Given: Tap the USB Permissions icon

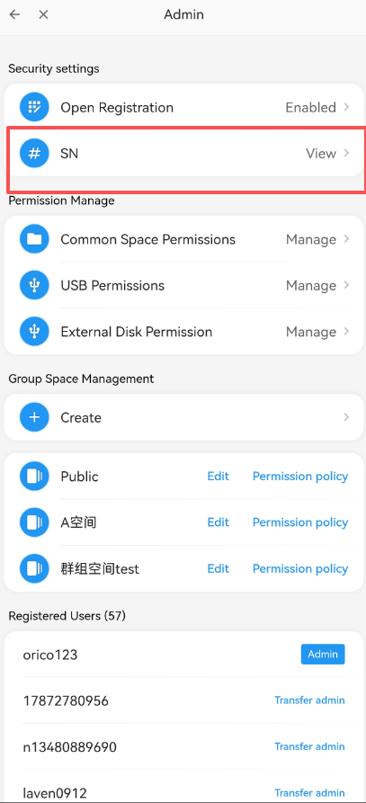Looking at the screenshot, I should [34, 285].
